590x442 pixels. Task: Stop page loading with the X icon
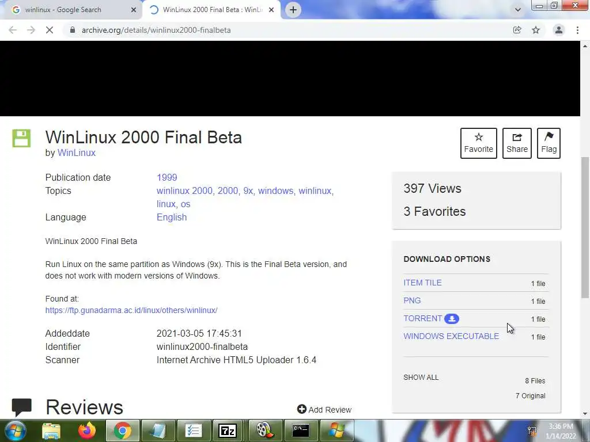50,30
